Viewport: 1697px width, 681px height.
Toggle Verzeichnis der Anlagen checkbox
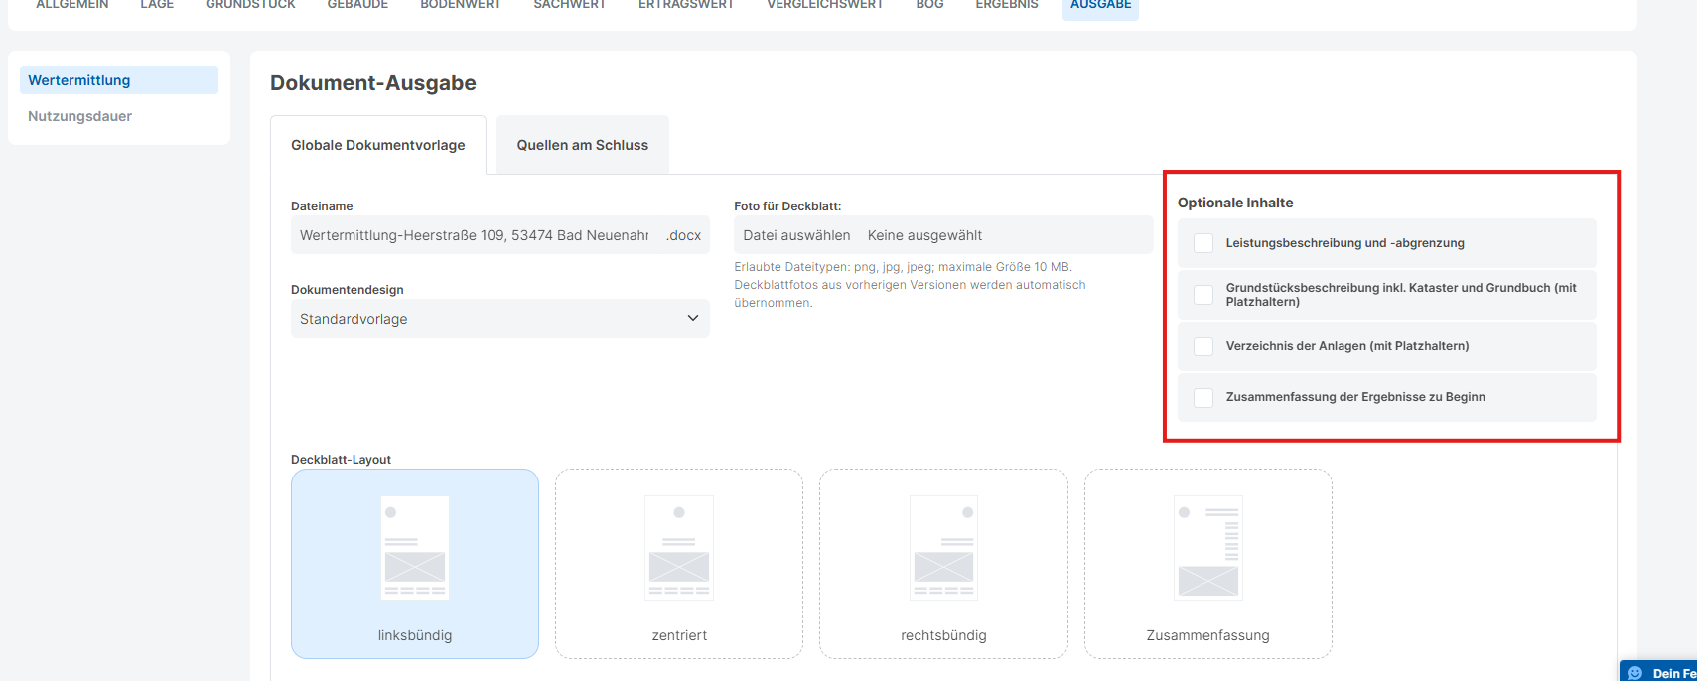tap(1203, 346)
